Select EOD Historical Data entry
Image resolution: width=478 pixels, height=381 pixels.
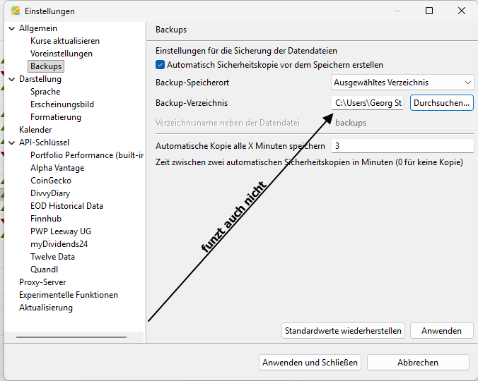click(66, 206)
